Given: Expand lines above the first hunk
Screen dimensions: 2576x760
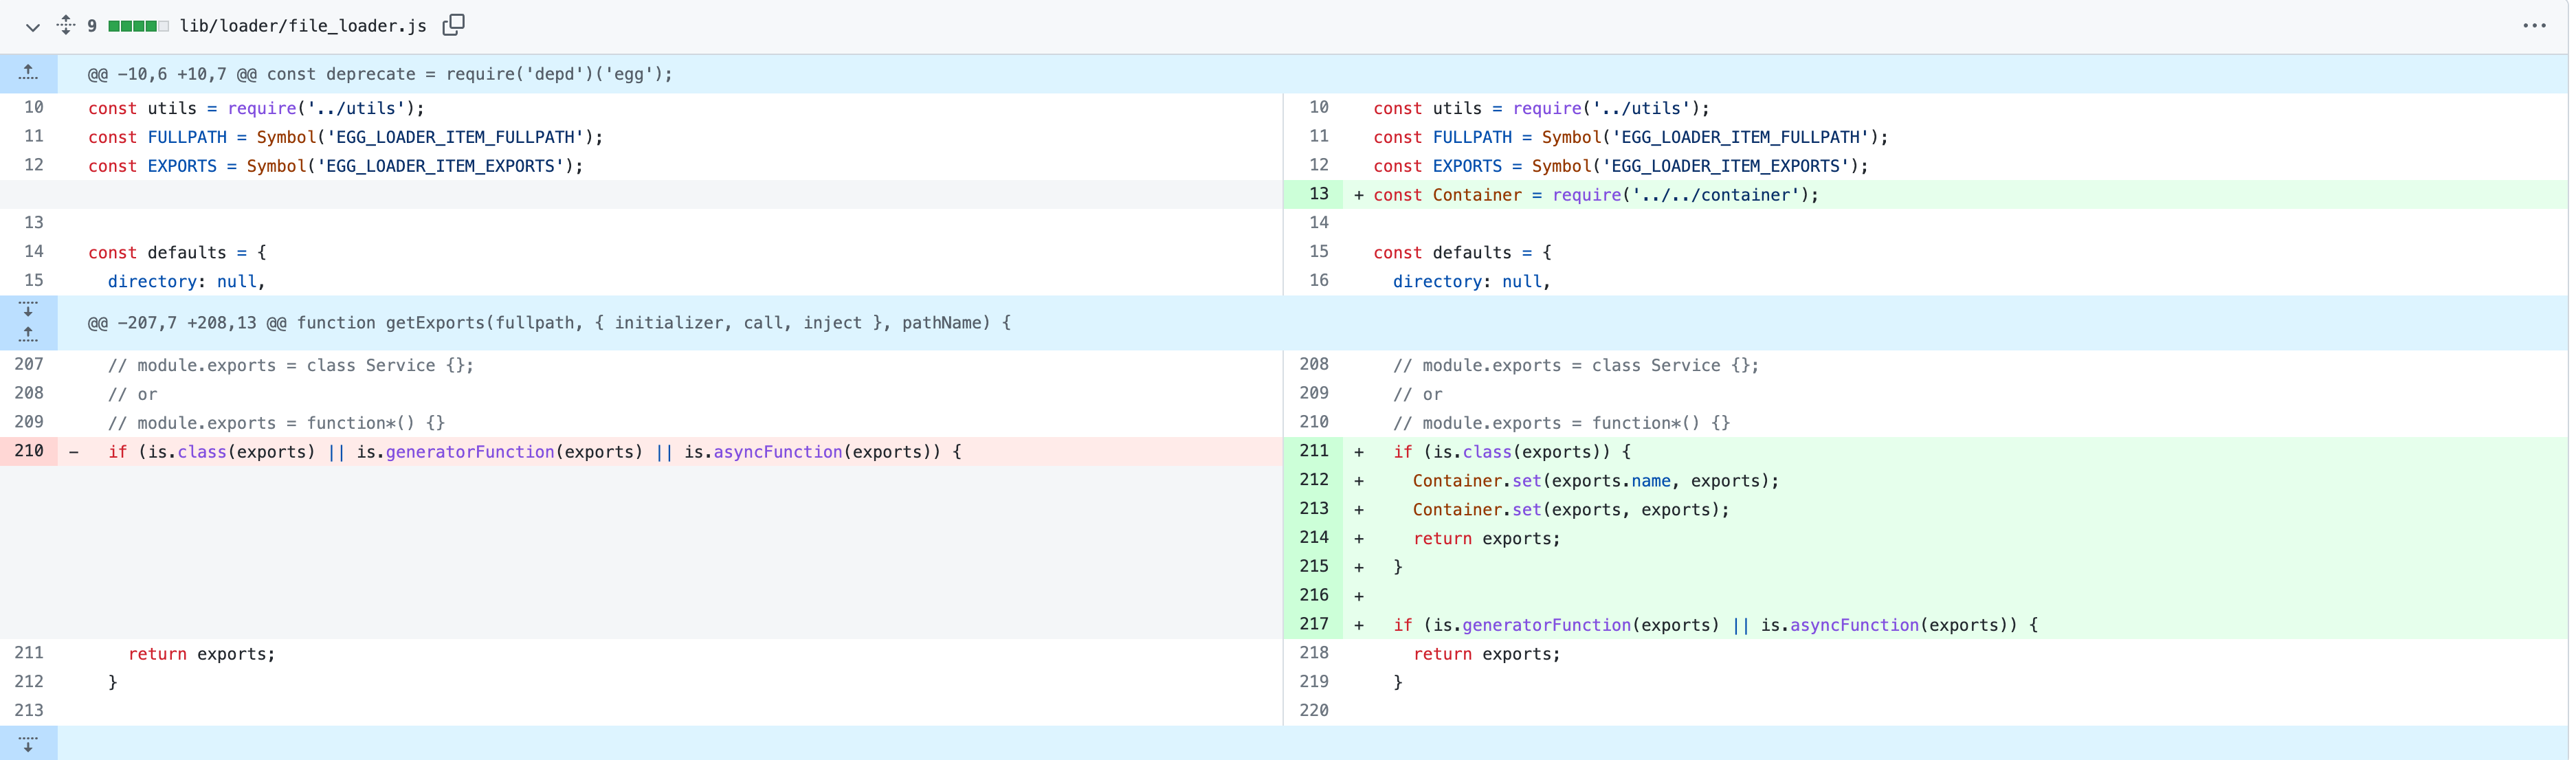Looking at the screenshot, I should [29, 72].
